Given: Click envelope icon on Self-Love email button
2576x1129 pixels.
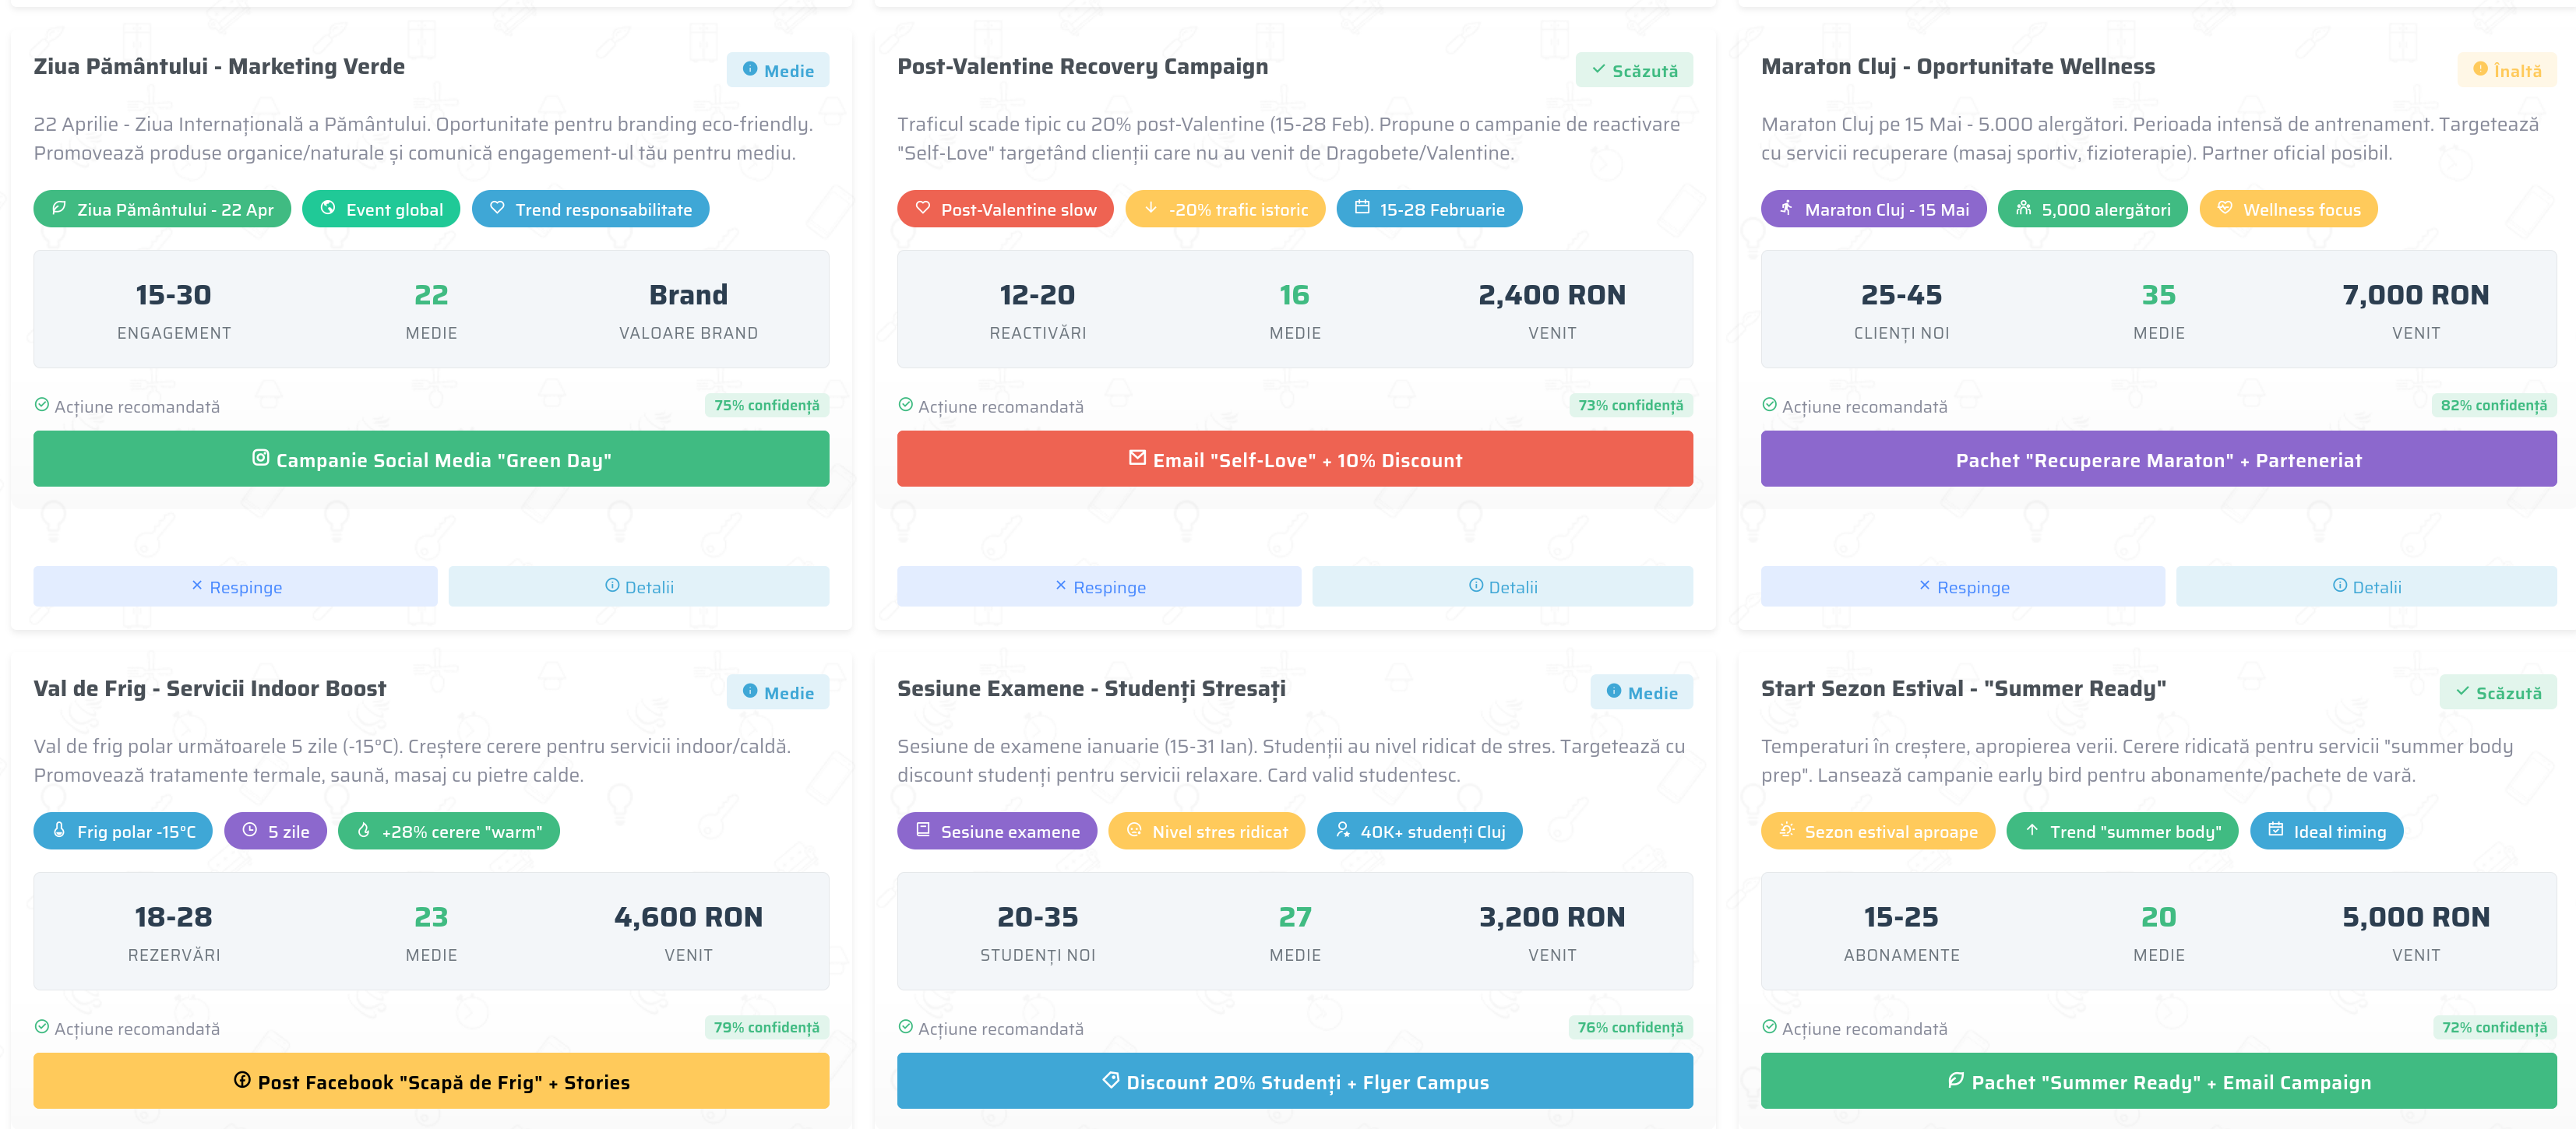Looking at the screenshot, I should click(x=1137, y=458).
